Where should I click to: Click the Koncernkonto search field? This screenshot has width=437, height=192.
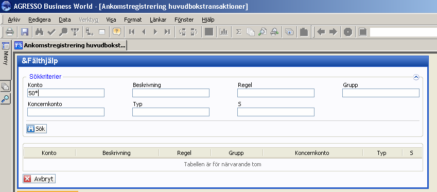click(66, 112)
